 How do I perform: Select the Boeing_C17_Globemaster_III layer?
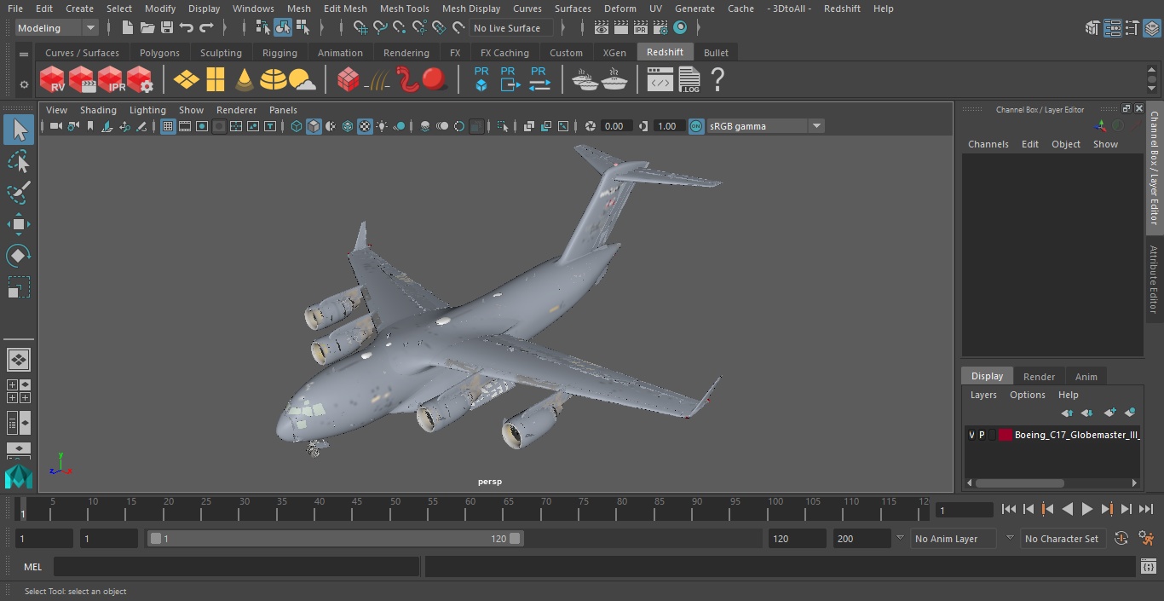click(x=1076, y=435)
